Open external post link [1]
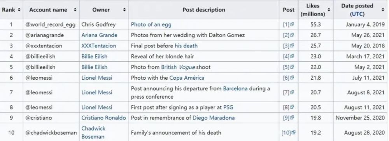Screen dimensions: 389x141 [289, 24]
